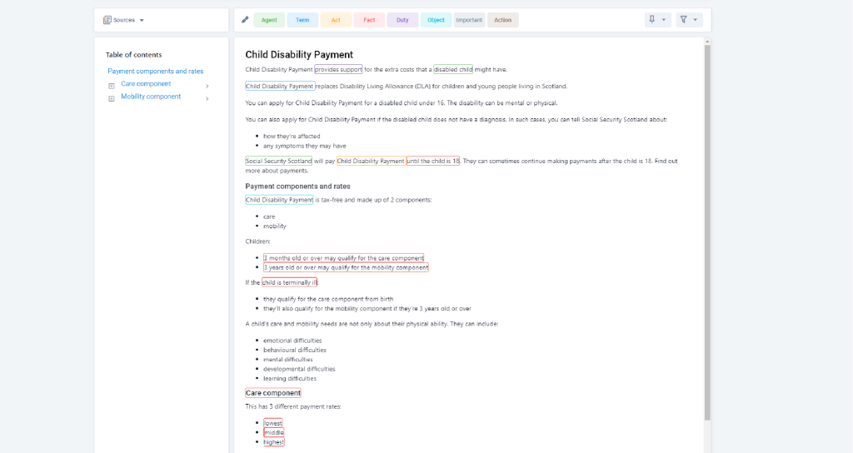Screen dimensions: 853x453
Task: Select the Duty annotation tag
Action: coord(402,20)
